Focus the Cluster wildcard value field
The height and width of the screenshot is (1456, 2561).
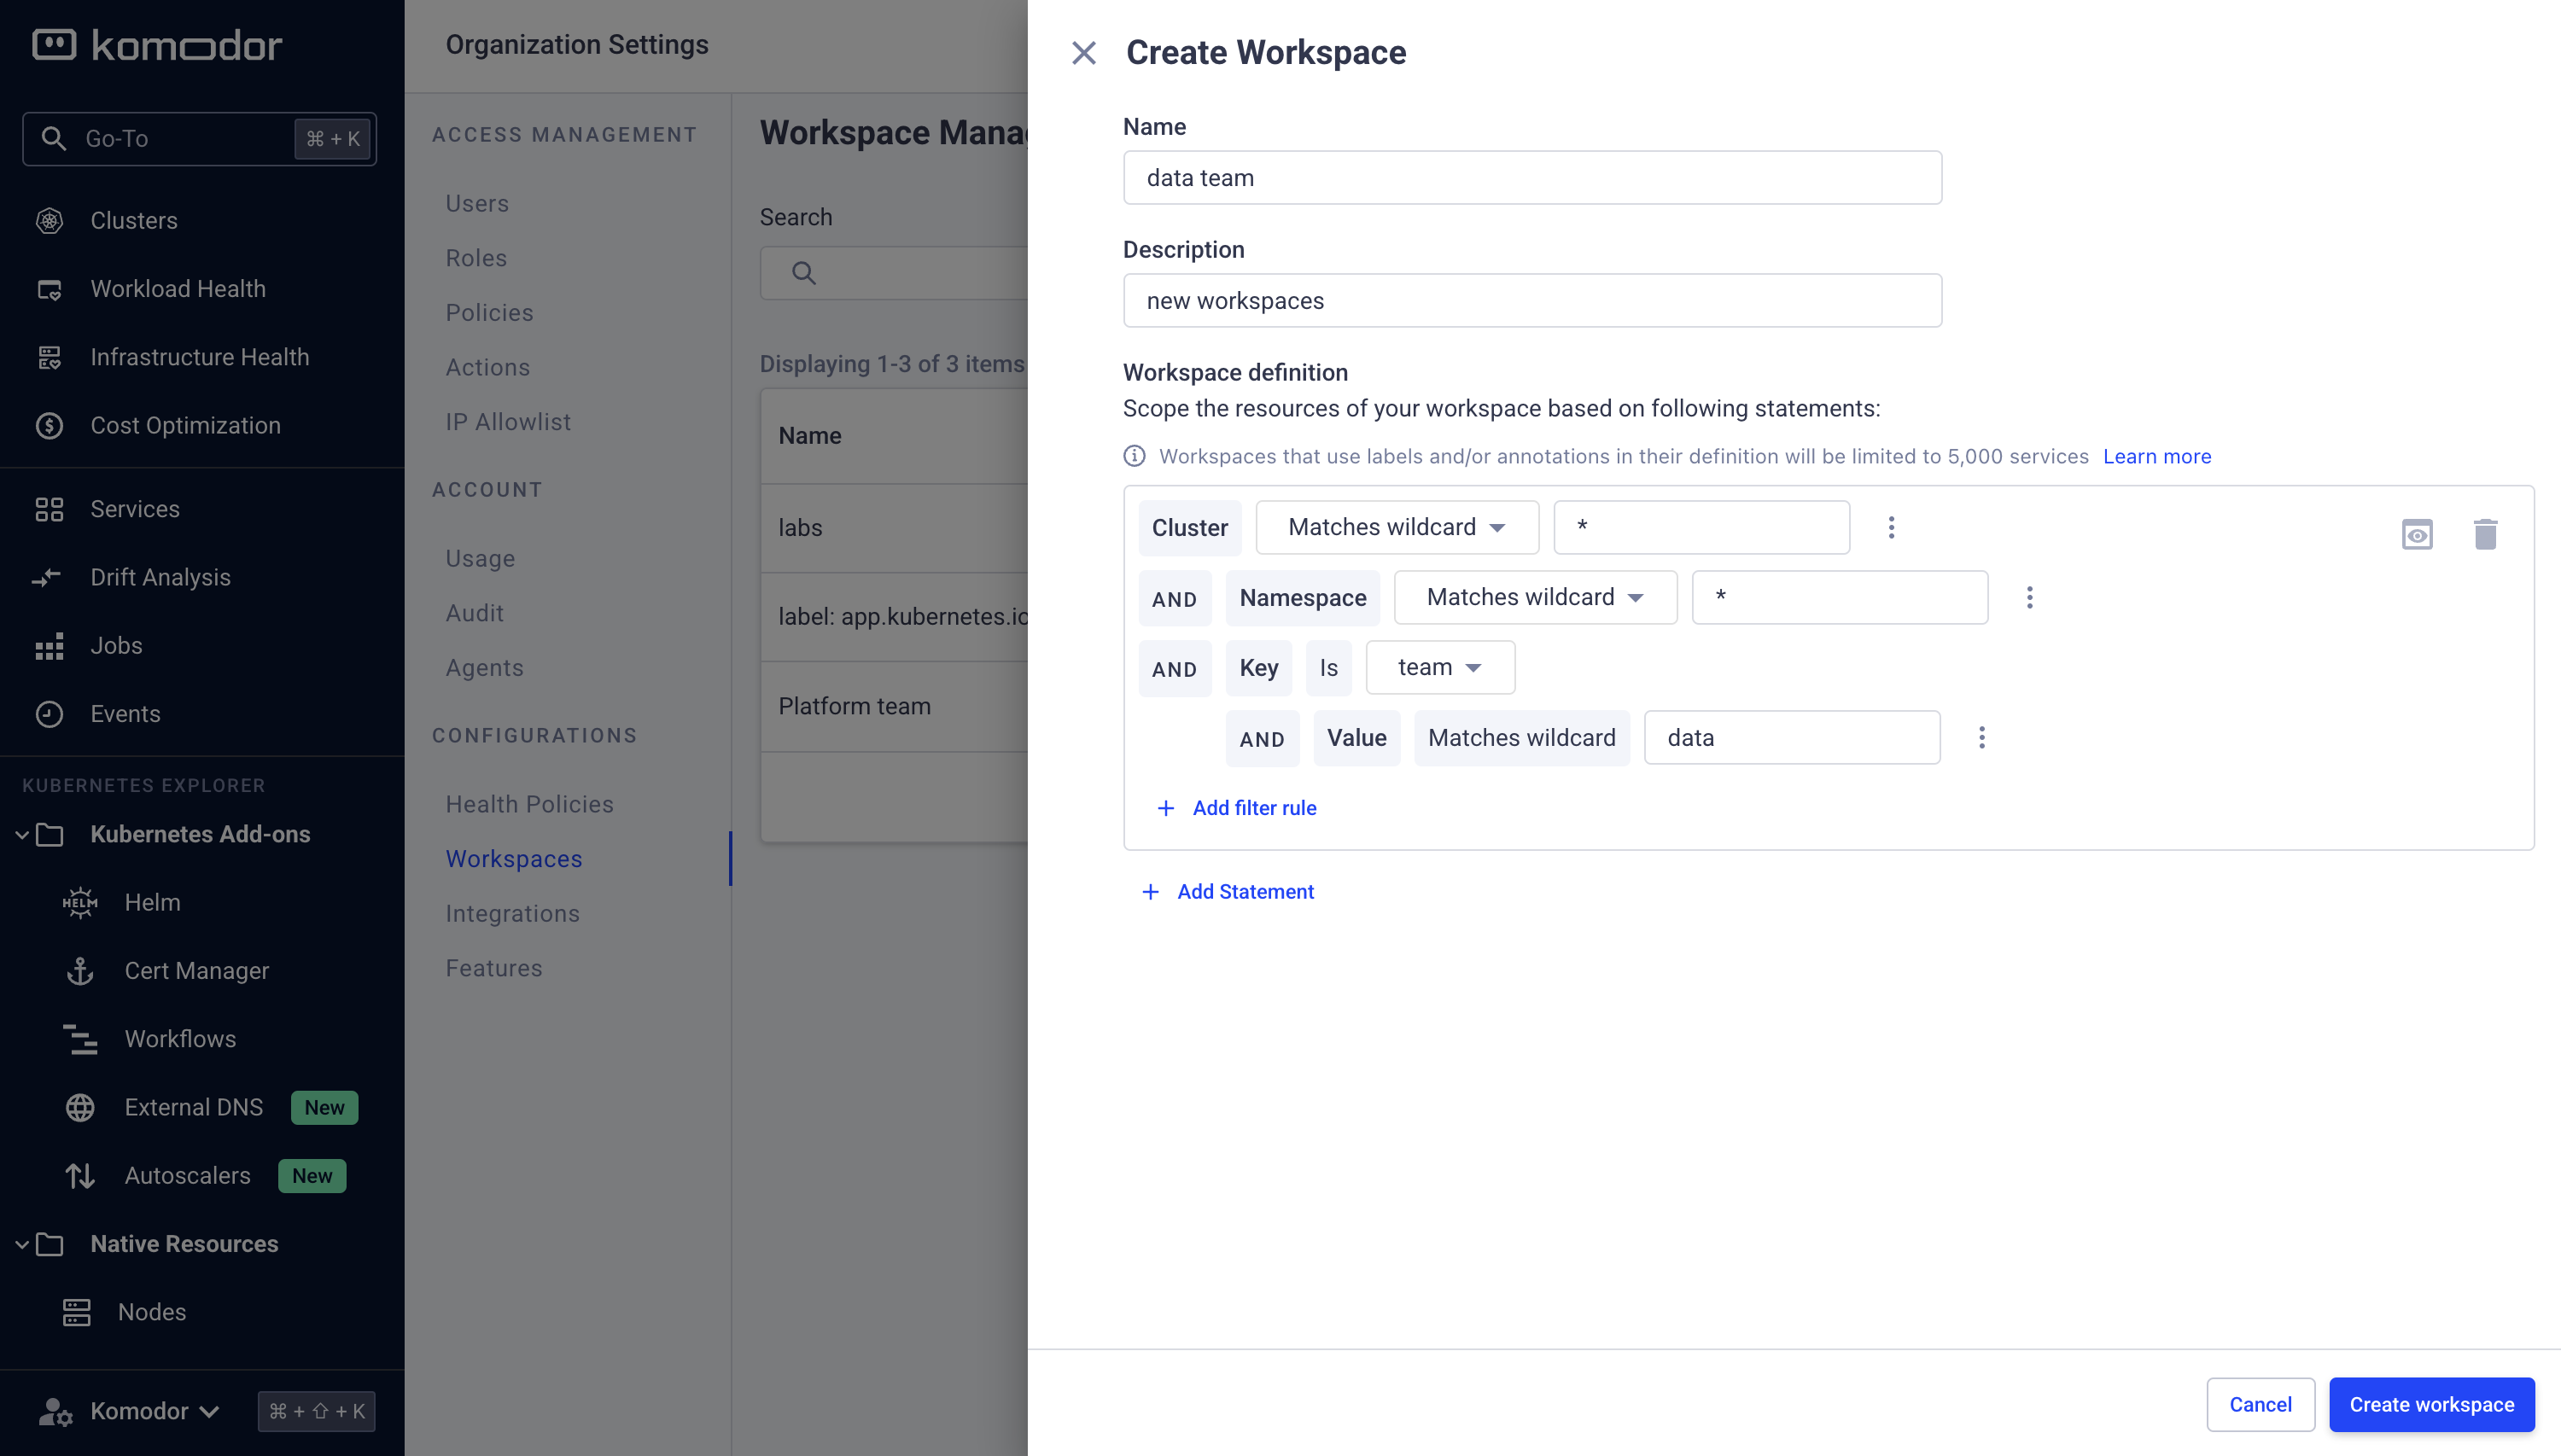(x=1701, y=527)
